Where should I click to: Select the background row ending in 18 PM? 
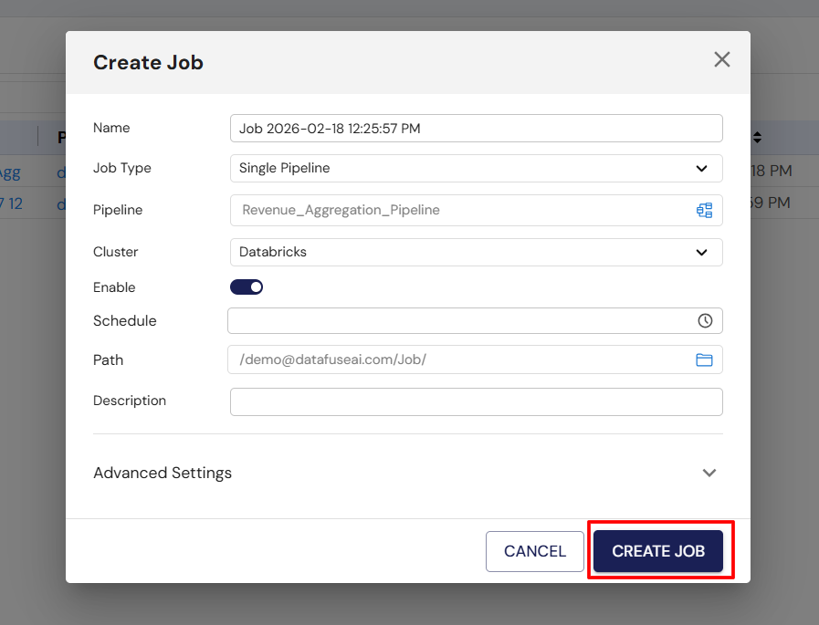(781, 172)
